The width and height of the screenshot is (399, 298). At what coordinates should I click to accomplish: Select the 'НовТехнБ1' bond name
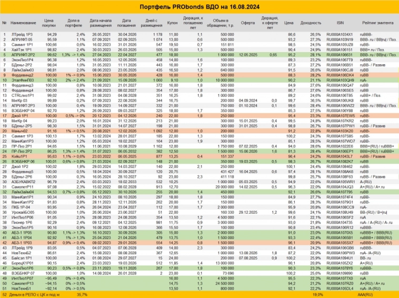pyautogui.click(x=22, y=289)
